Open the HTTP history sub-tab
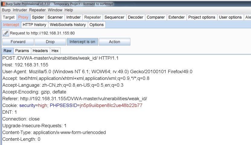251x145 pixels. 34,25
